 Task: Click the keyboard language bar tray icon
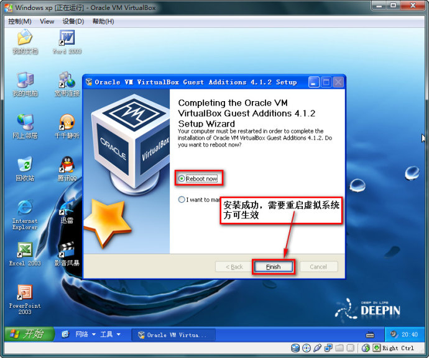(x=370, y=335)
